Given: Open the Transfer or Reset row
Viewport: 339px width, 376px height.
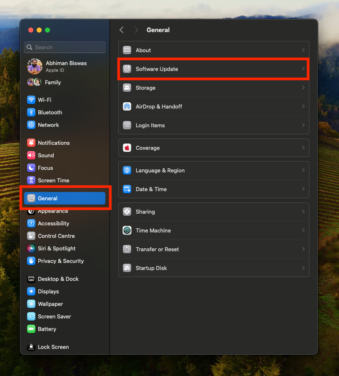Looking at the screenshot, I should point(157,249).
